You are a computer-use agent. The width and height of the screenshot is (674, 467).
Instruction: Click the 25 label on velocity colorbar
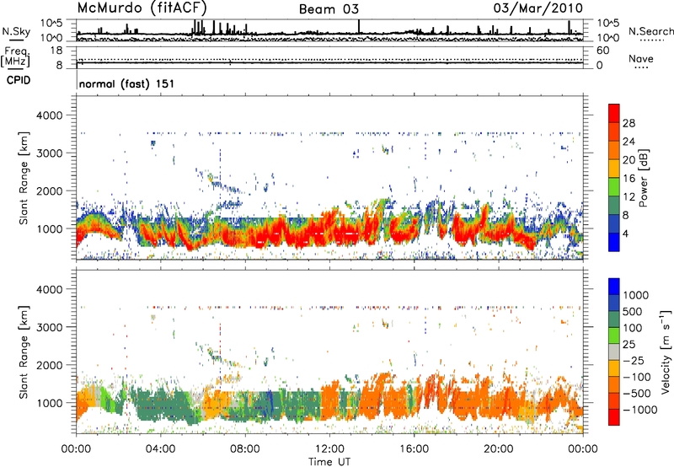coord(629,345)
